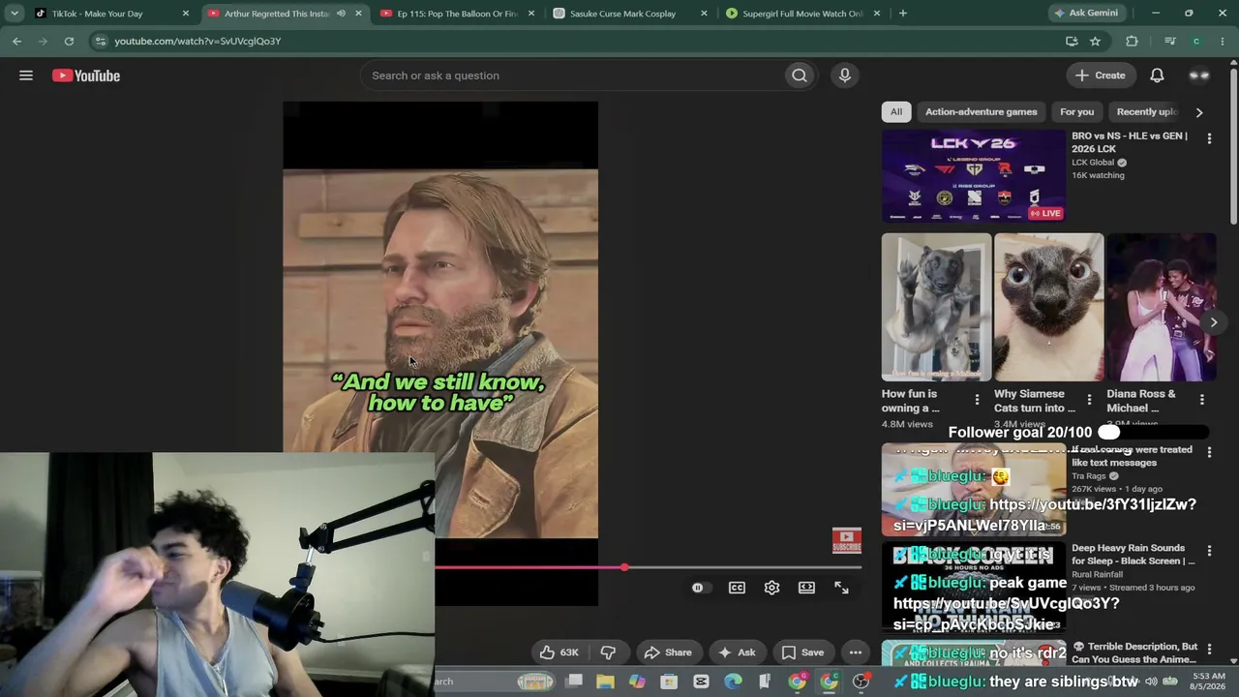Open video player settings gear
Viewport: 1239px width, 697px height.
point(771,588)
